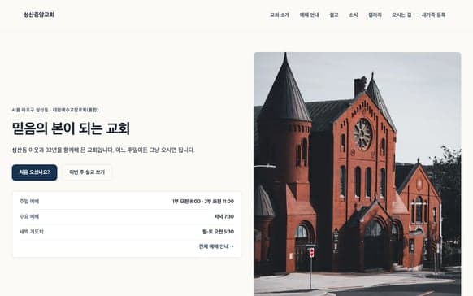Click the 수요 예배 row label

coord(29,216)
